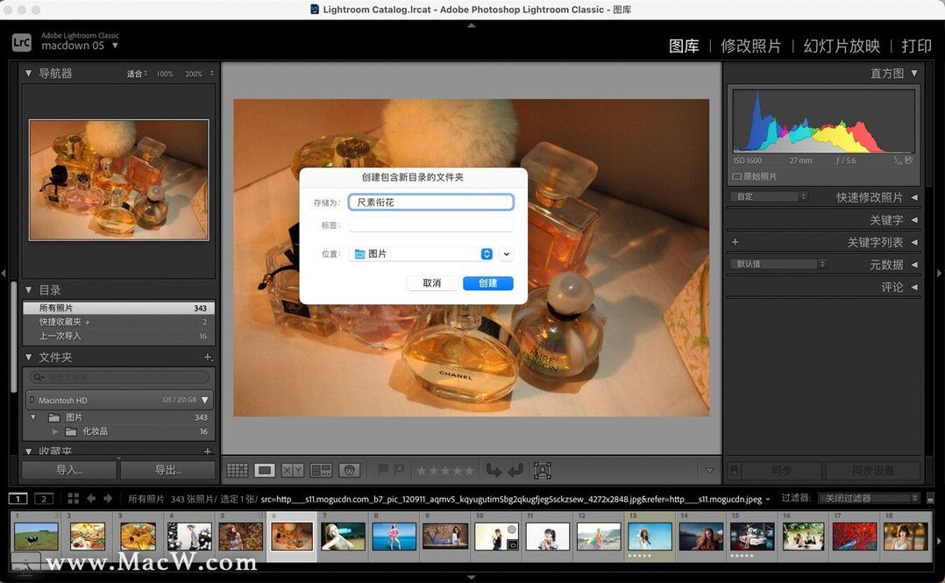This screenshot has width=945, height=583.
Task: Open XY compare view
Action: pos(292,470)
